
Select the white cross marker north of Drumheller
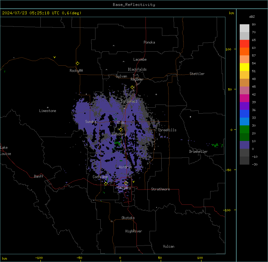190,117
